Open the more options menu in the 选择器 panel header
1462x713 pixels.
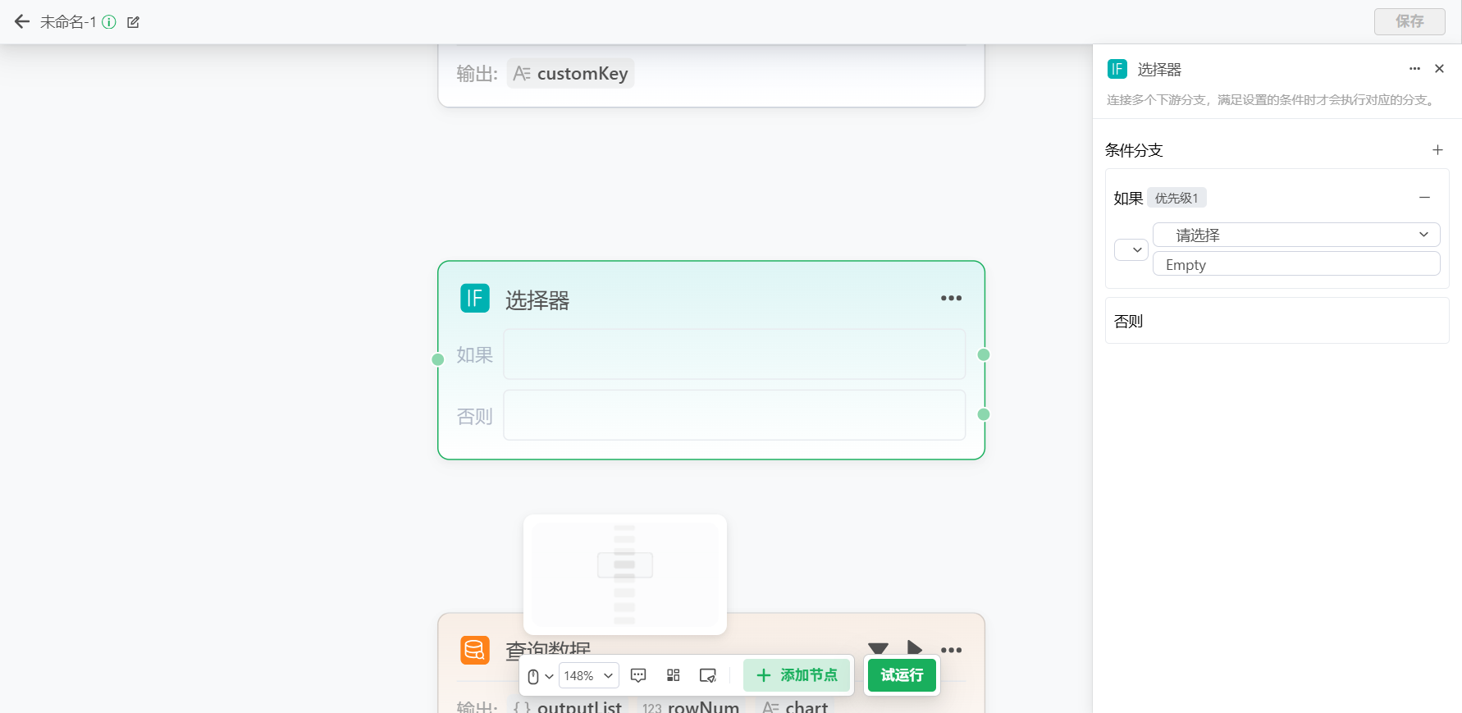pos(1414,69)
